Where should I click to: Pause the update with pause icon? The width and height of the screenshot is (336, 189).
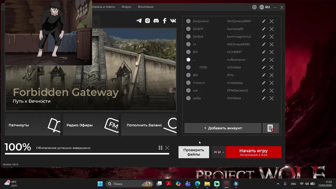click(x=160, y=148)
